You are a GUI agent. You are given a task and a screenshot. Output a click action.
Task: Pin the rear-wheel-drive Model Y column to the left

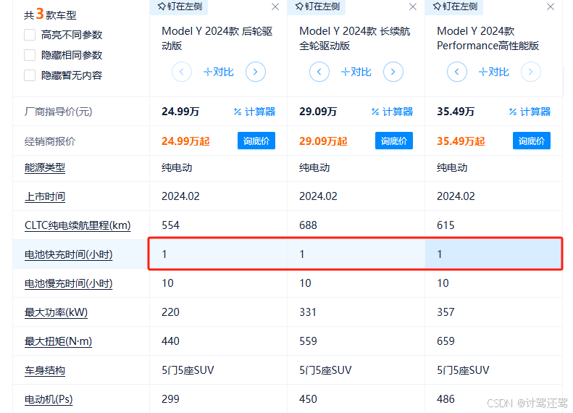point(179,7)
